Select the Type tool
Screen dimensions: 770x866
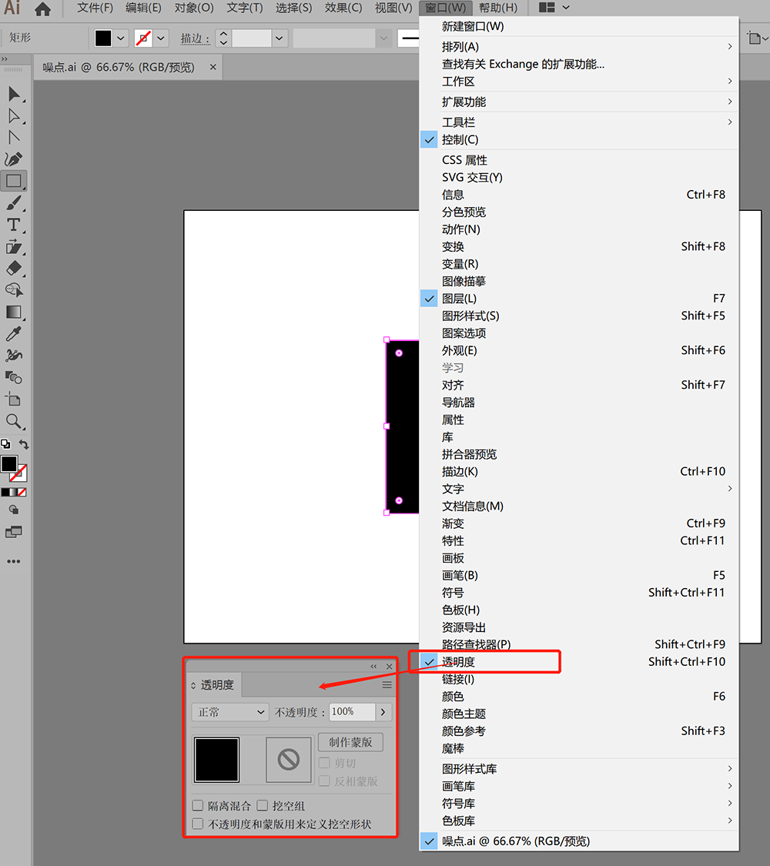(13, 225)
